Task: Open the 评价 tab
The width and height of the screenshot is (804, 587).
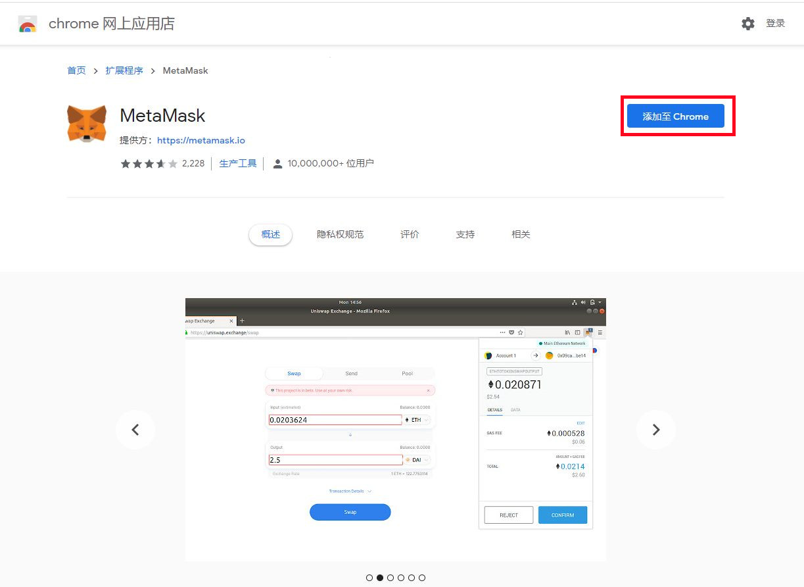Action: (x=410, y=234)
